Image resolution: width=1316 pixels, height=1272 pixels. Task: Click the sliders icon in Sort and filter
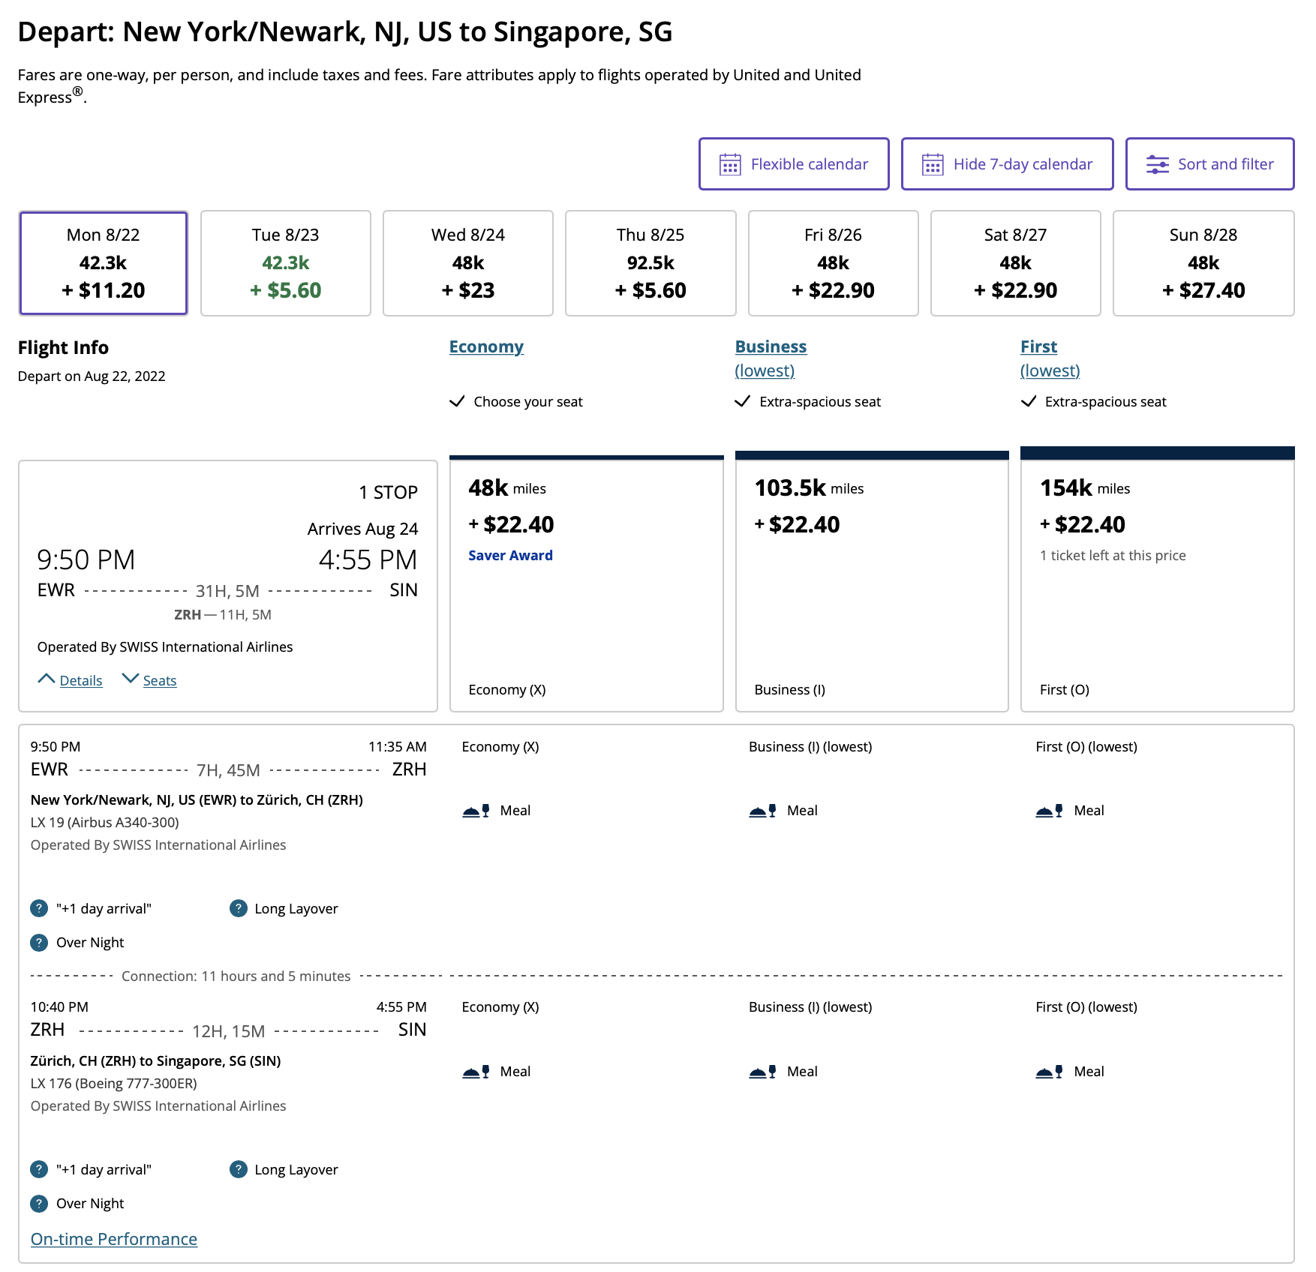coord(1157,164)
